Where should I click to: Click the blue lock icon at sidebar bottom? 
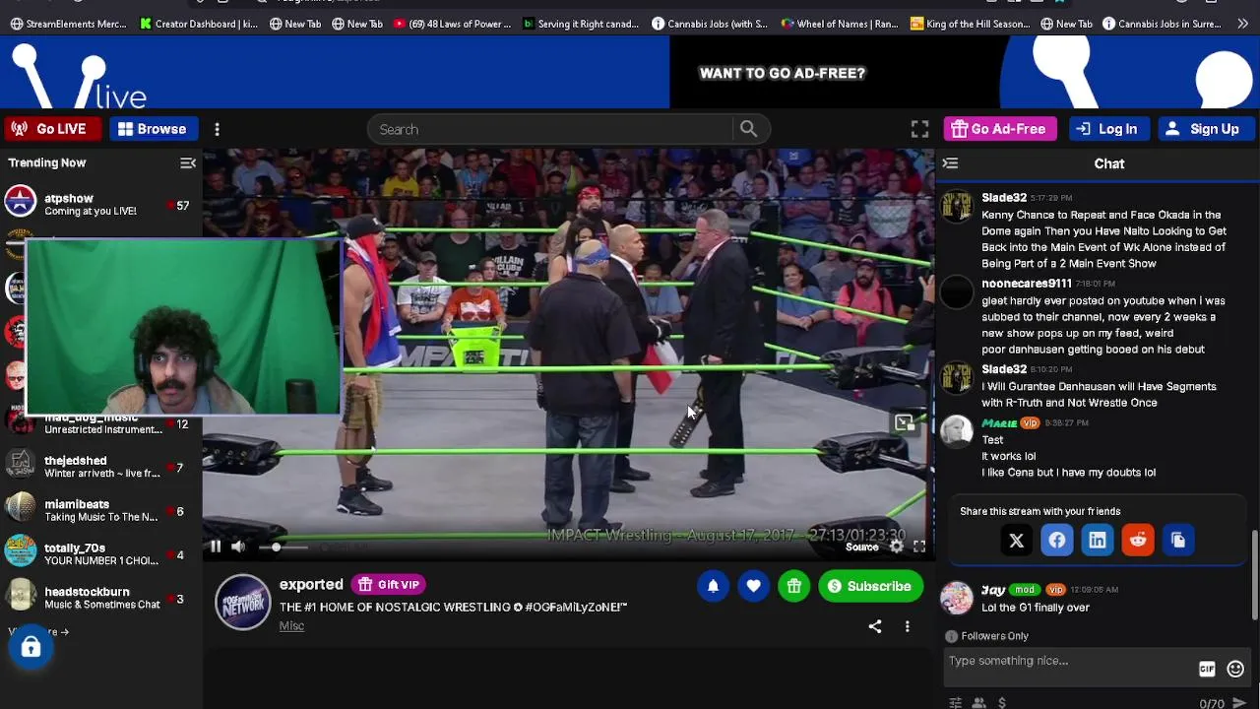[31, 647]
